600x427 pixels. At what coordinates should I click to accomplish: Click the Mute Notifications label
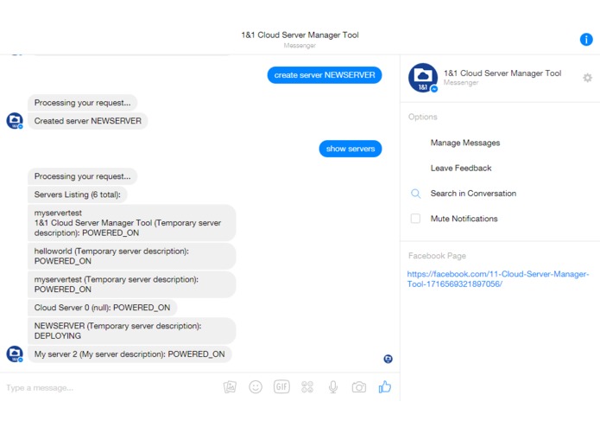click(x=464, y=219)
